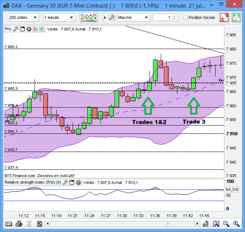Enable the Position forcée checkbox

(x=185, y=18)
